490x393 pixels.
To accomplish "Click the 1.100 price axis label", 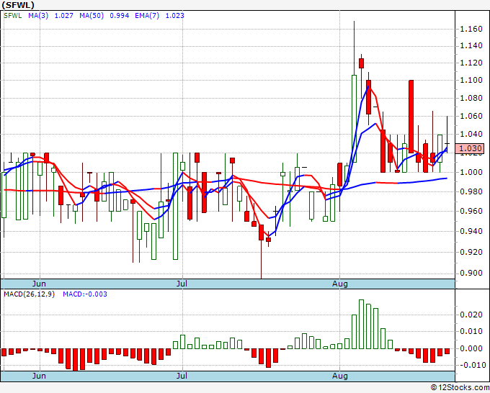I will click(471, 80).
